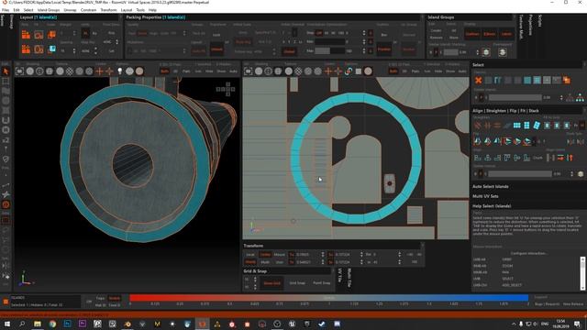587x330 pixels.
Task: Click the Overlapped round icon in Island Groups
Action: click(x=503, y=52)
